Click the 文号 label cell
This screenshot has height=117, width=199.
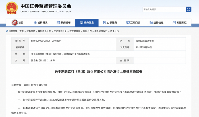tap(20, 61)
